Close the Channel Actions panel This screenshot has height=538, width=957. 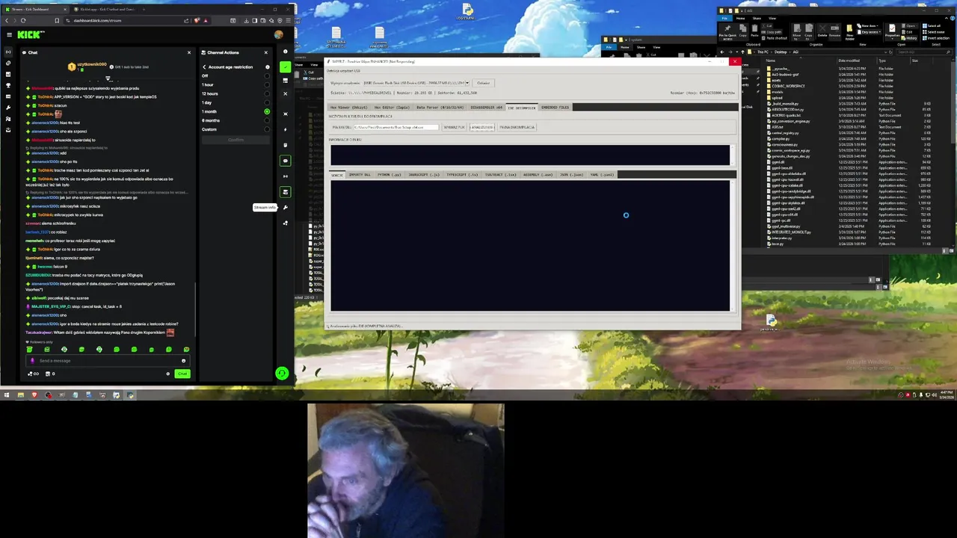(265, 52)
